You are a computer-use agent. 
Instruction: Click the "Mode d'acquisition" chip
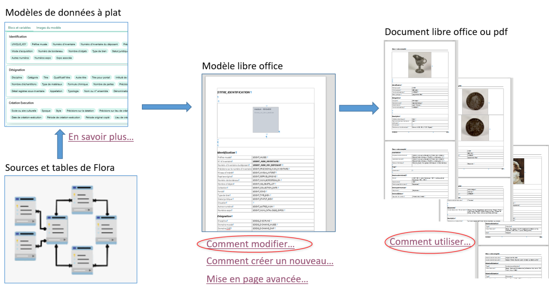22,51
